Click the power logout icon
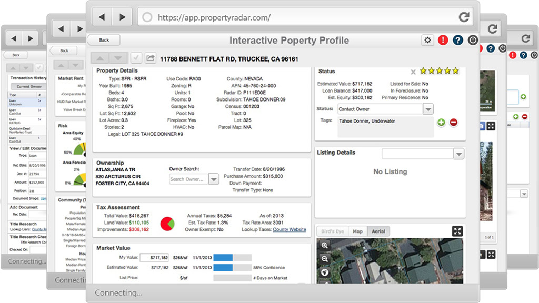 (472, 40)
